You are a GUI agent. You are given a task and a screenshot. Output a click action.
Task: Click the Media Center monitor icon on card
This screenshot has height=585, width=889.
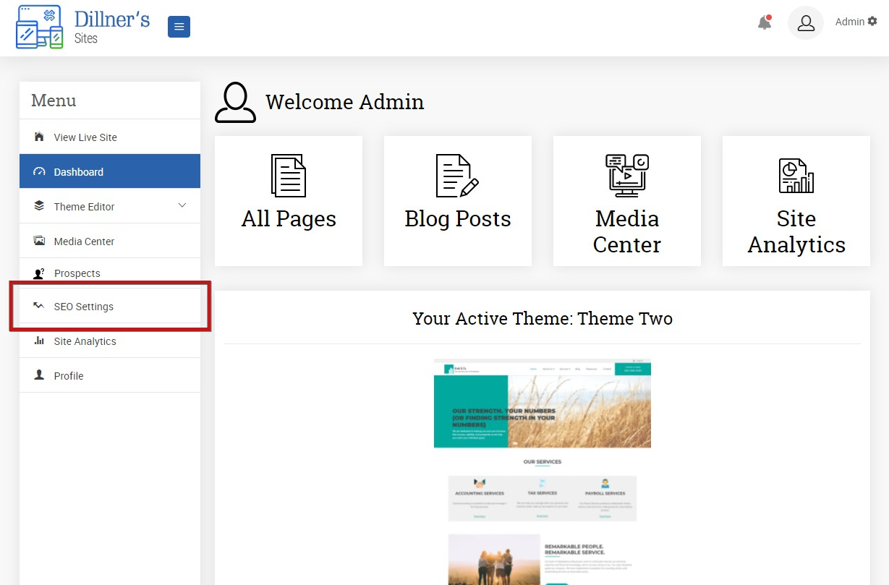tap(627, 176)
